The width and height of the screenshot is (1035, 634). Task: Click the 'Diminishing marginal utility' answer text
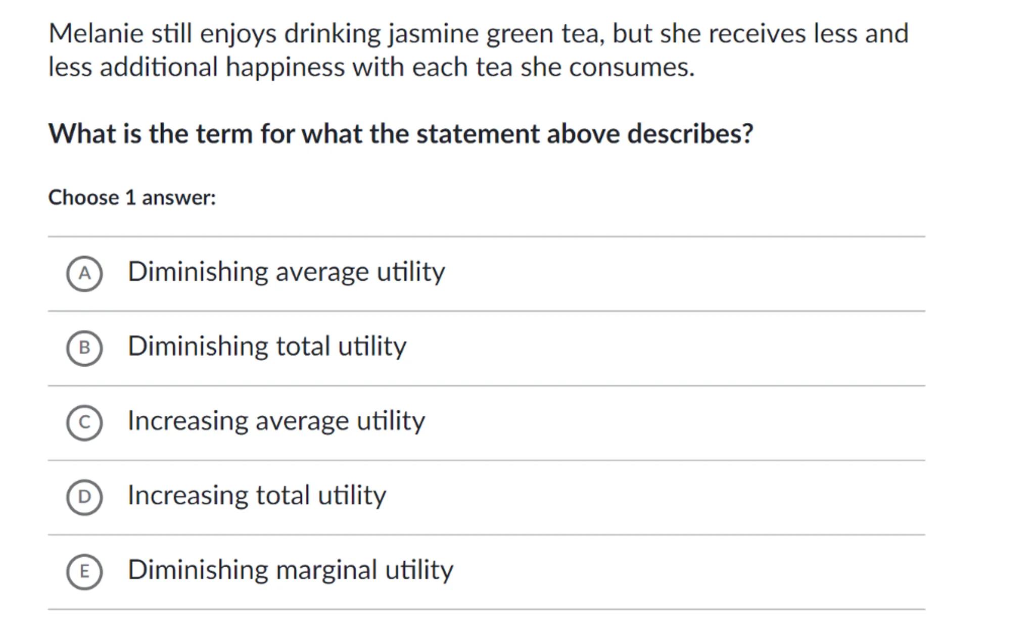click(x=291, y=570)
